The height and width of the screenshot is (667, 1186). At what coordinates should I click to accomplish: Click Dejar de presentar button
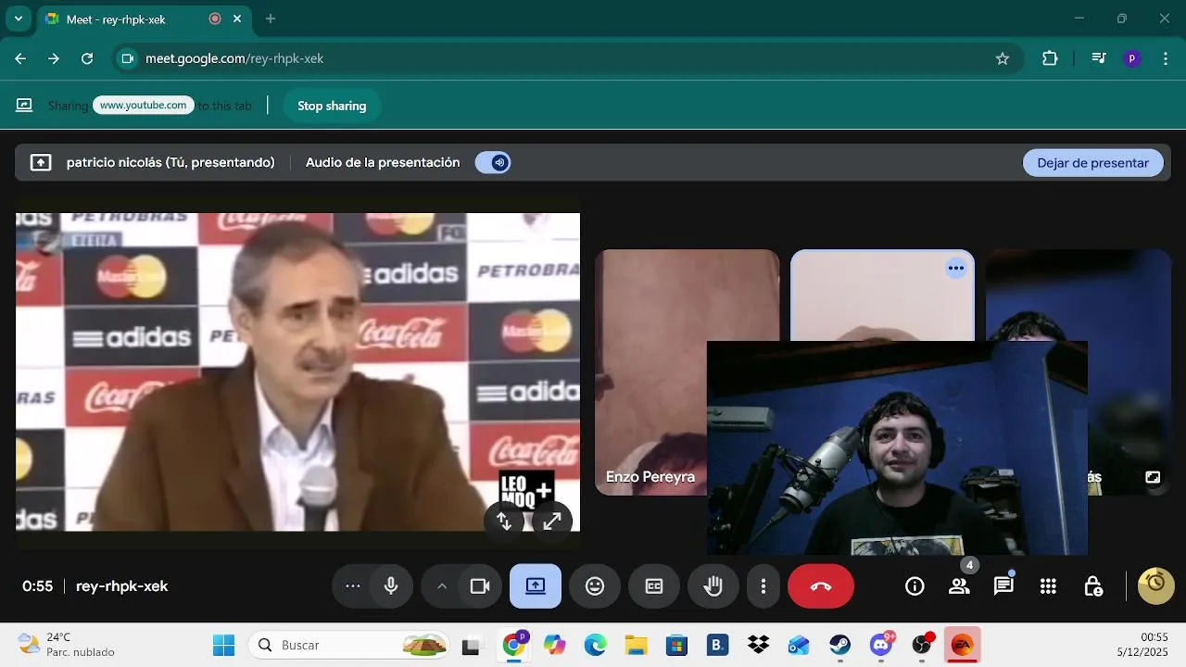click(x=1093, y=163)
